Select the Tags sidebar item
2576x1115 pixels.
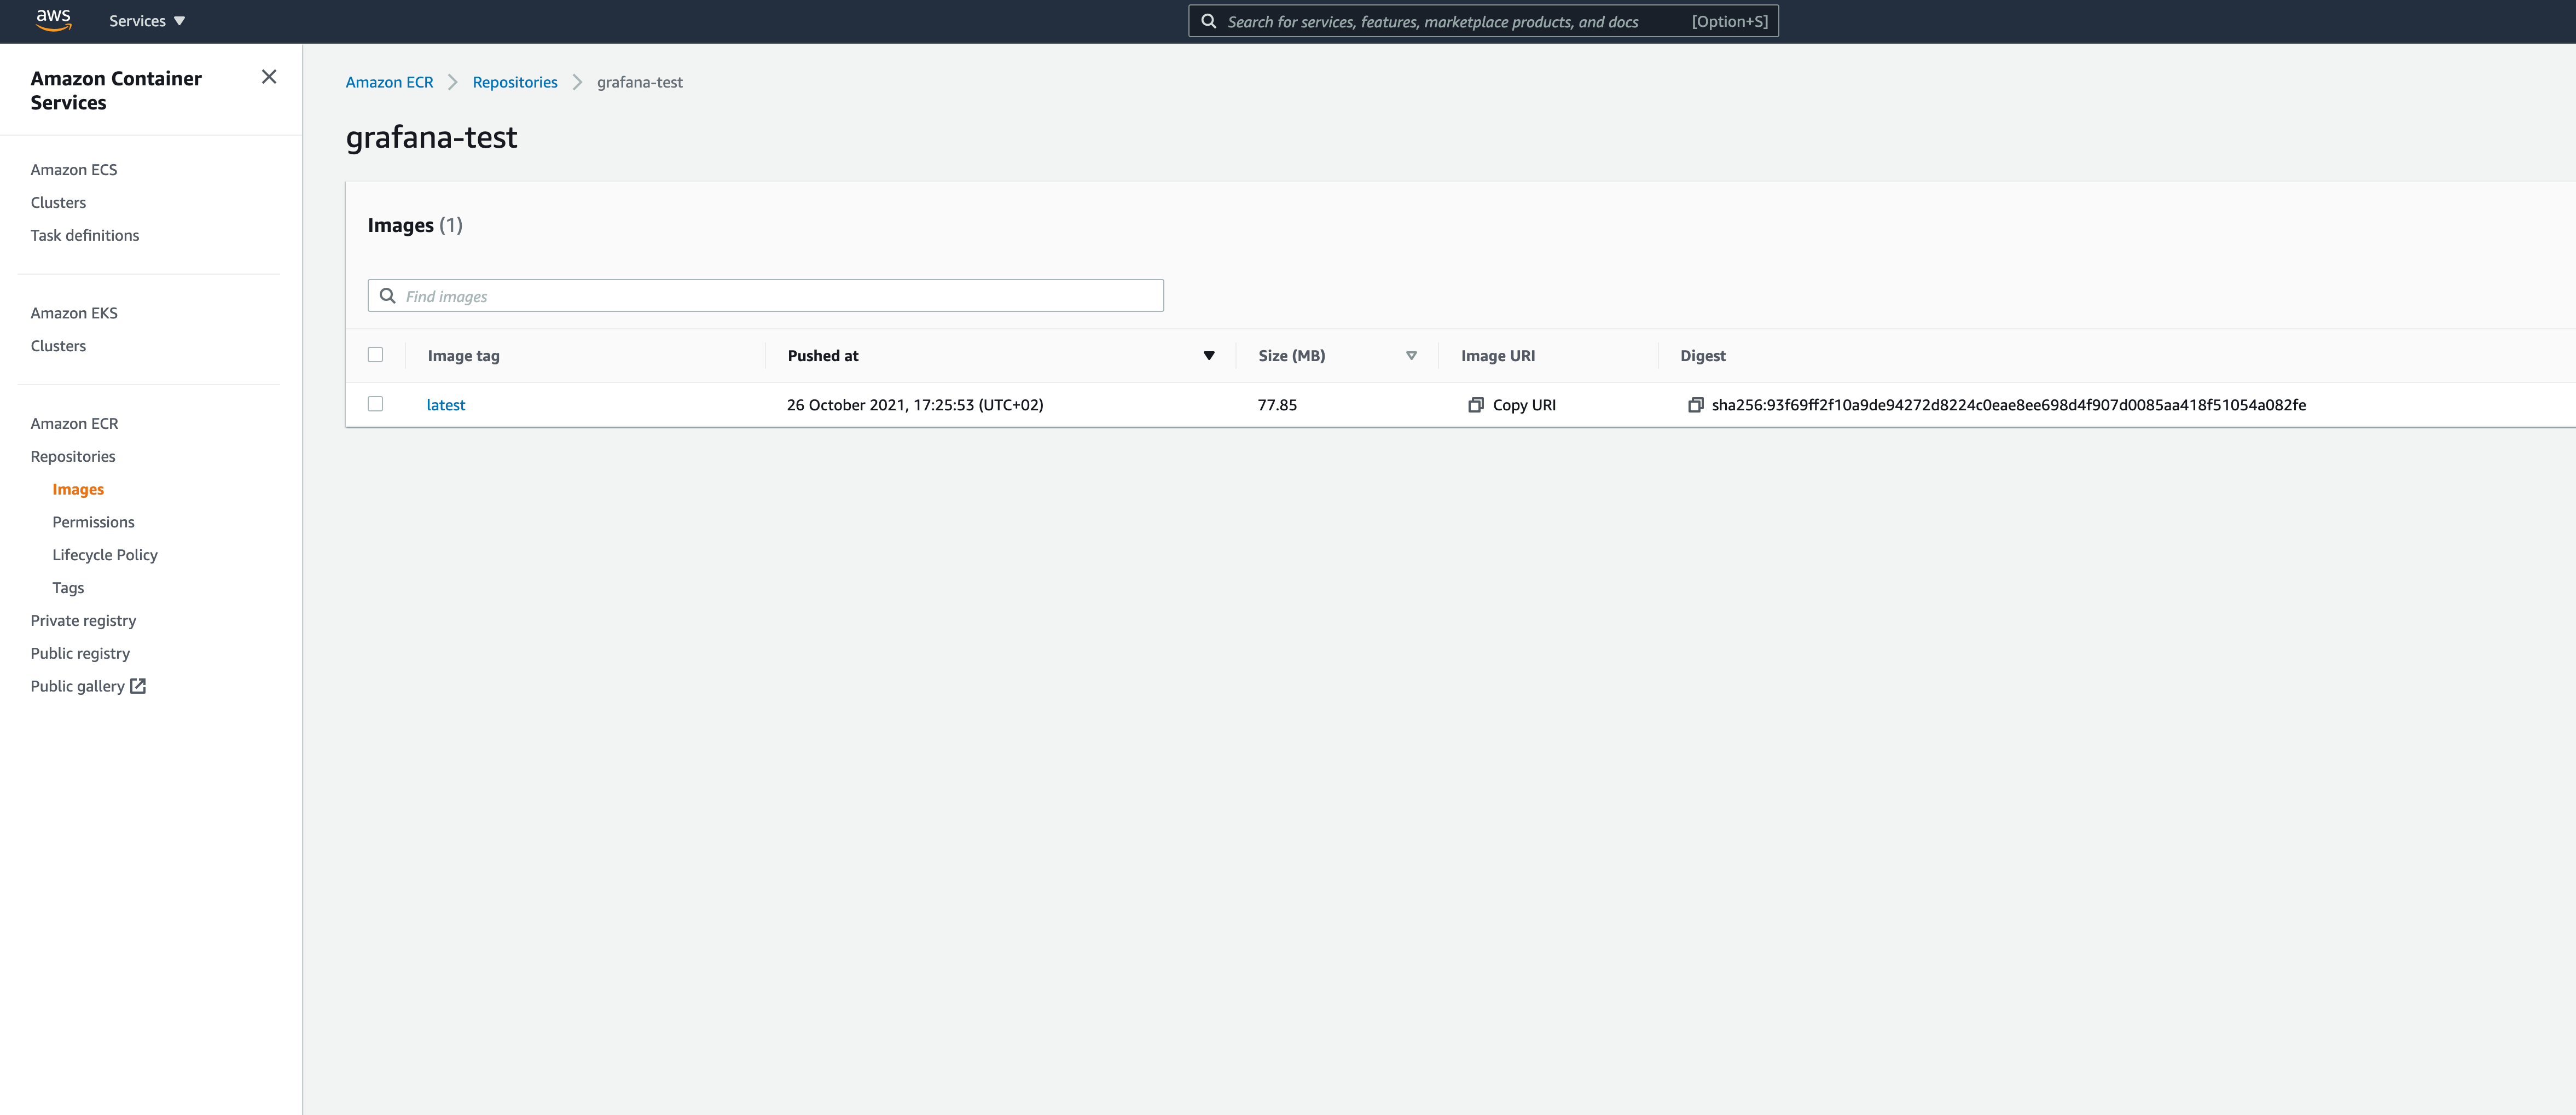(x=67, y=587)
